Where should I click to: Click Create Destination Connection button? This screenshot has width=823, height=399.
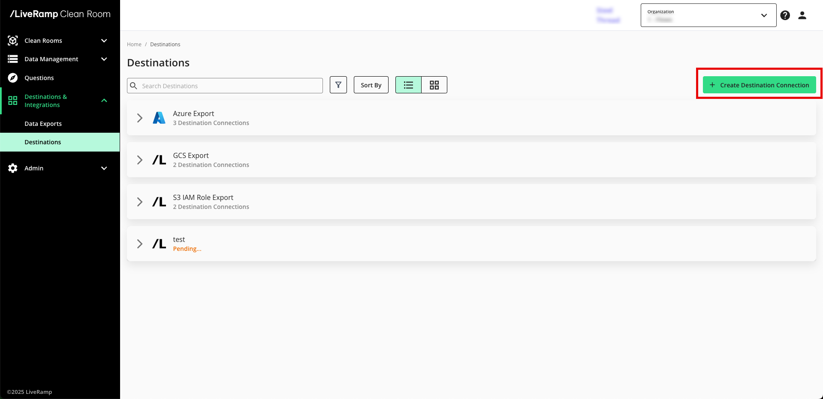point(759,85)
